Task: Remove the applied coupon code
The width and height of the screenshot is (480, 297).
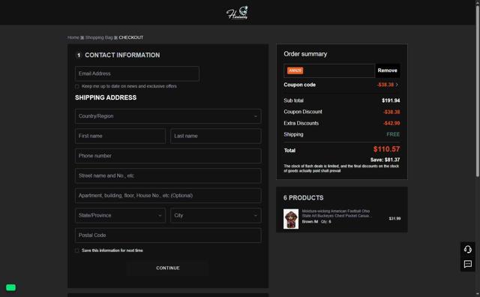Action: [x=387, y=70]
